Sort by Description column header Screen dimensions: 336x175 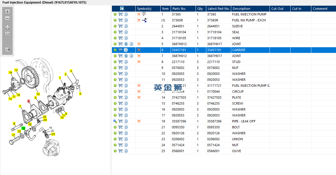(x=250, y=9)
